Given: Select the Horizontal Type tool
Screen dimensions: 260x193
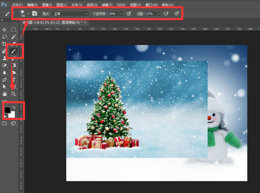Looking at the screenshot, I should pyautogui.click(x=13, y=80).
